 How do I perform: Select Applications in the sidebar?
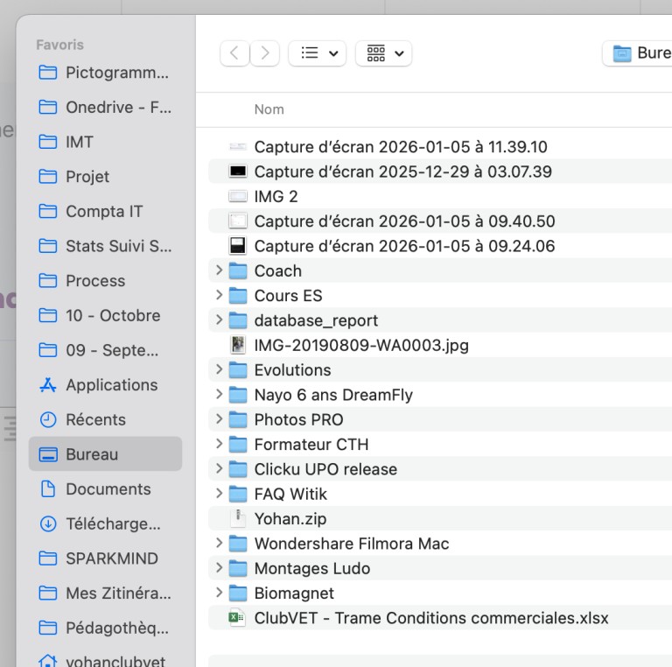click(111, 385)
